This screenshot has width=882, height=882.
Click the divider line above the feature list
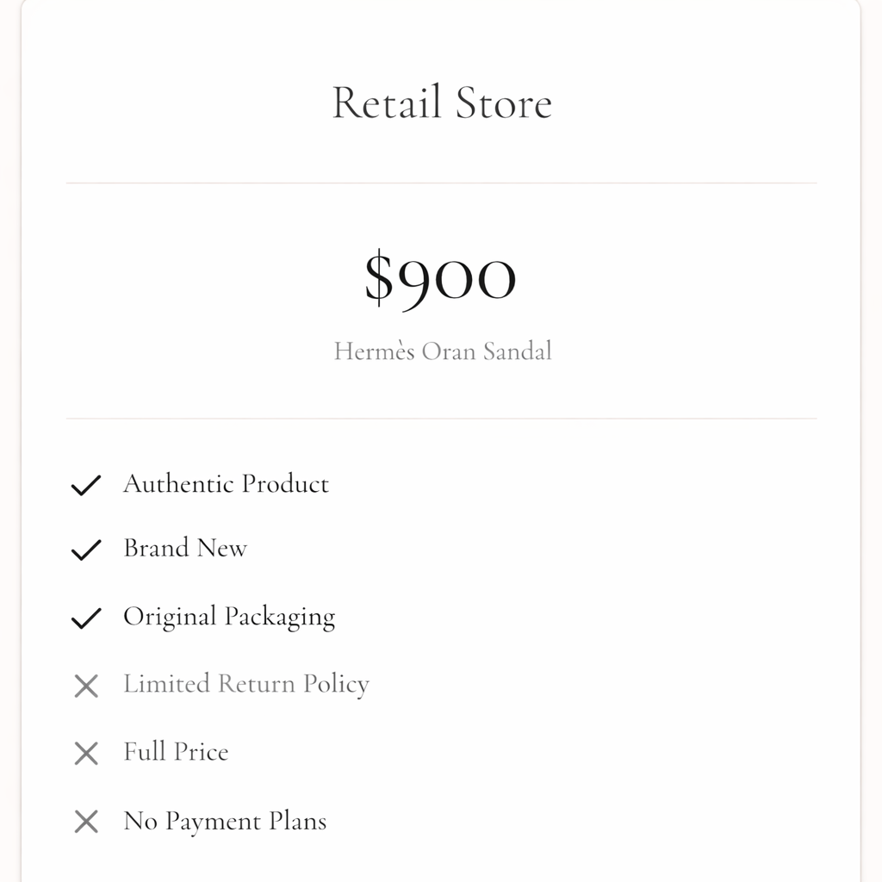(441, 419)
